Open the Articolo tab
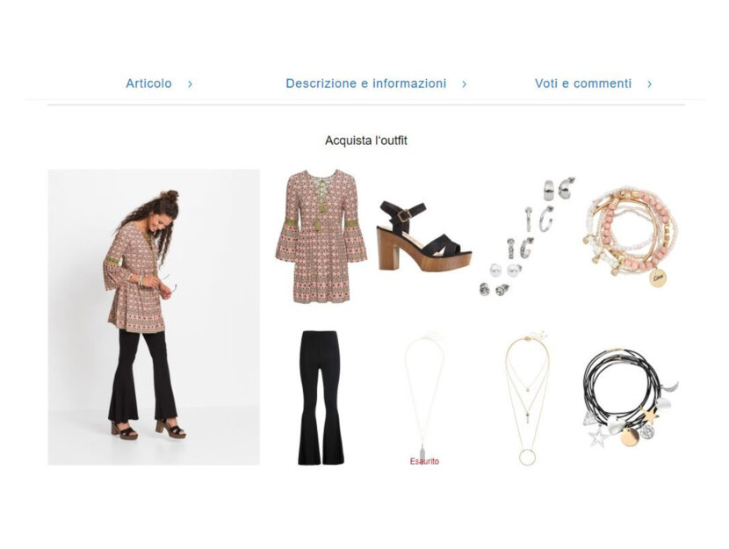 click(148, 83)
